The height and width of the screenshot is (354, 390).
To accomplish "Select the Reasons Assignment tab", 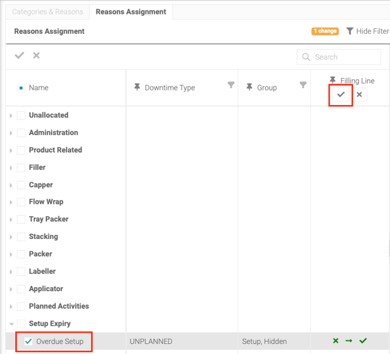I will [x=131, y=12].
